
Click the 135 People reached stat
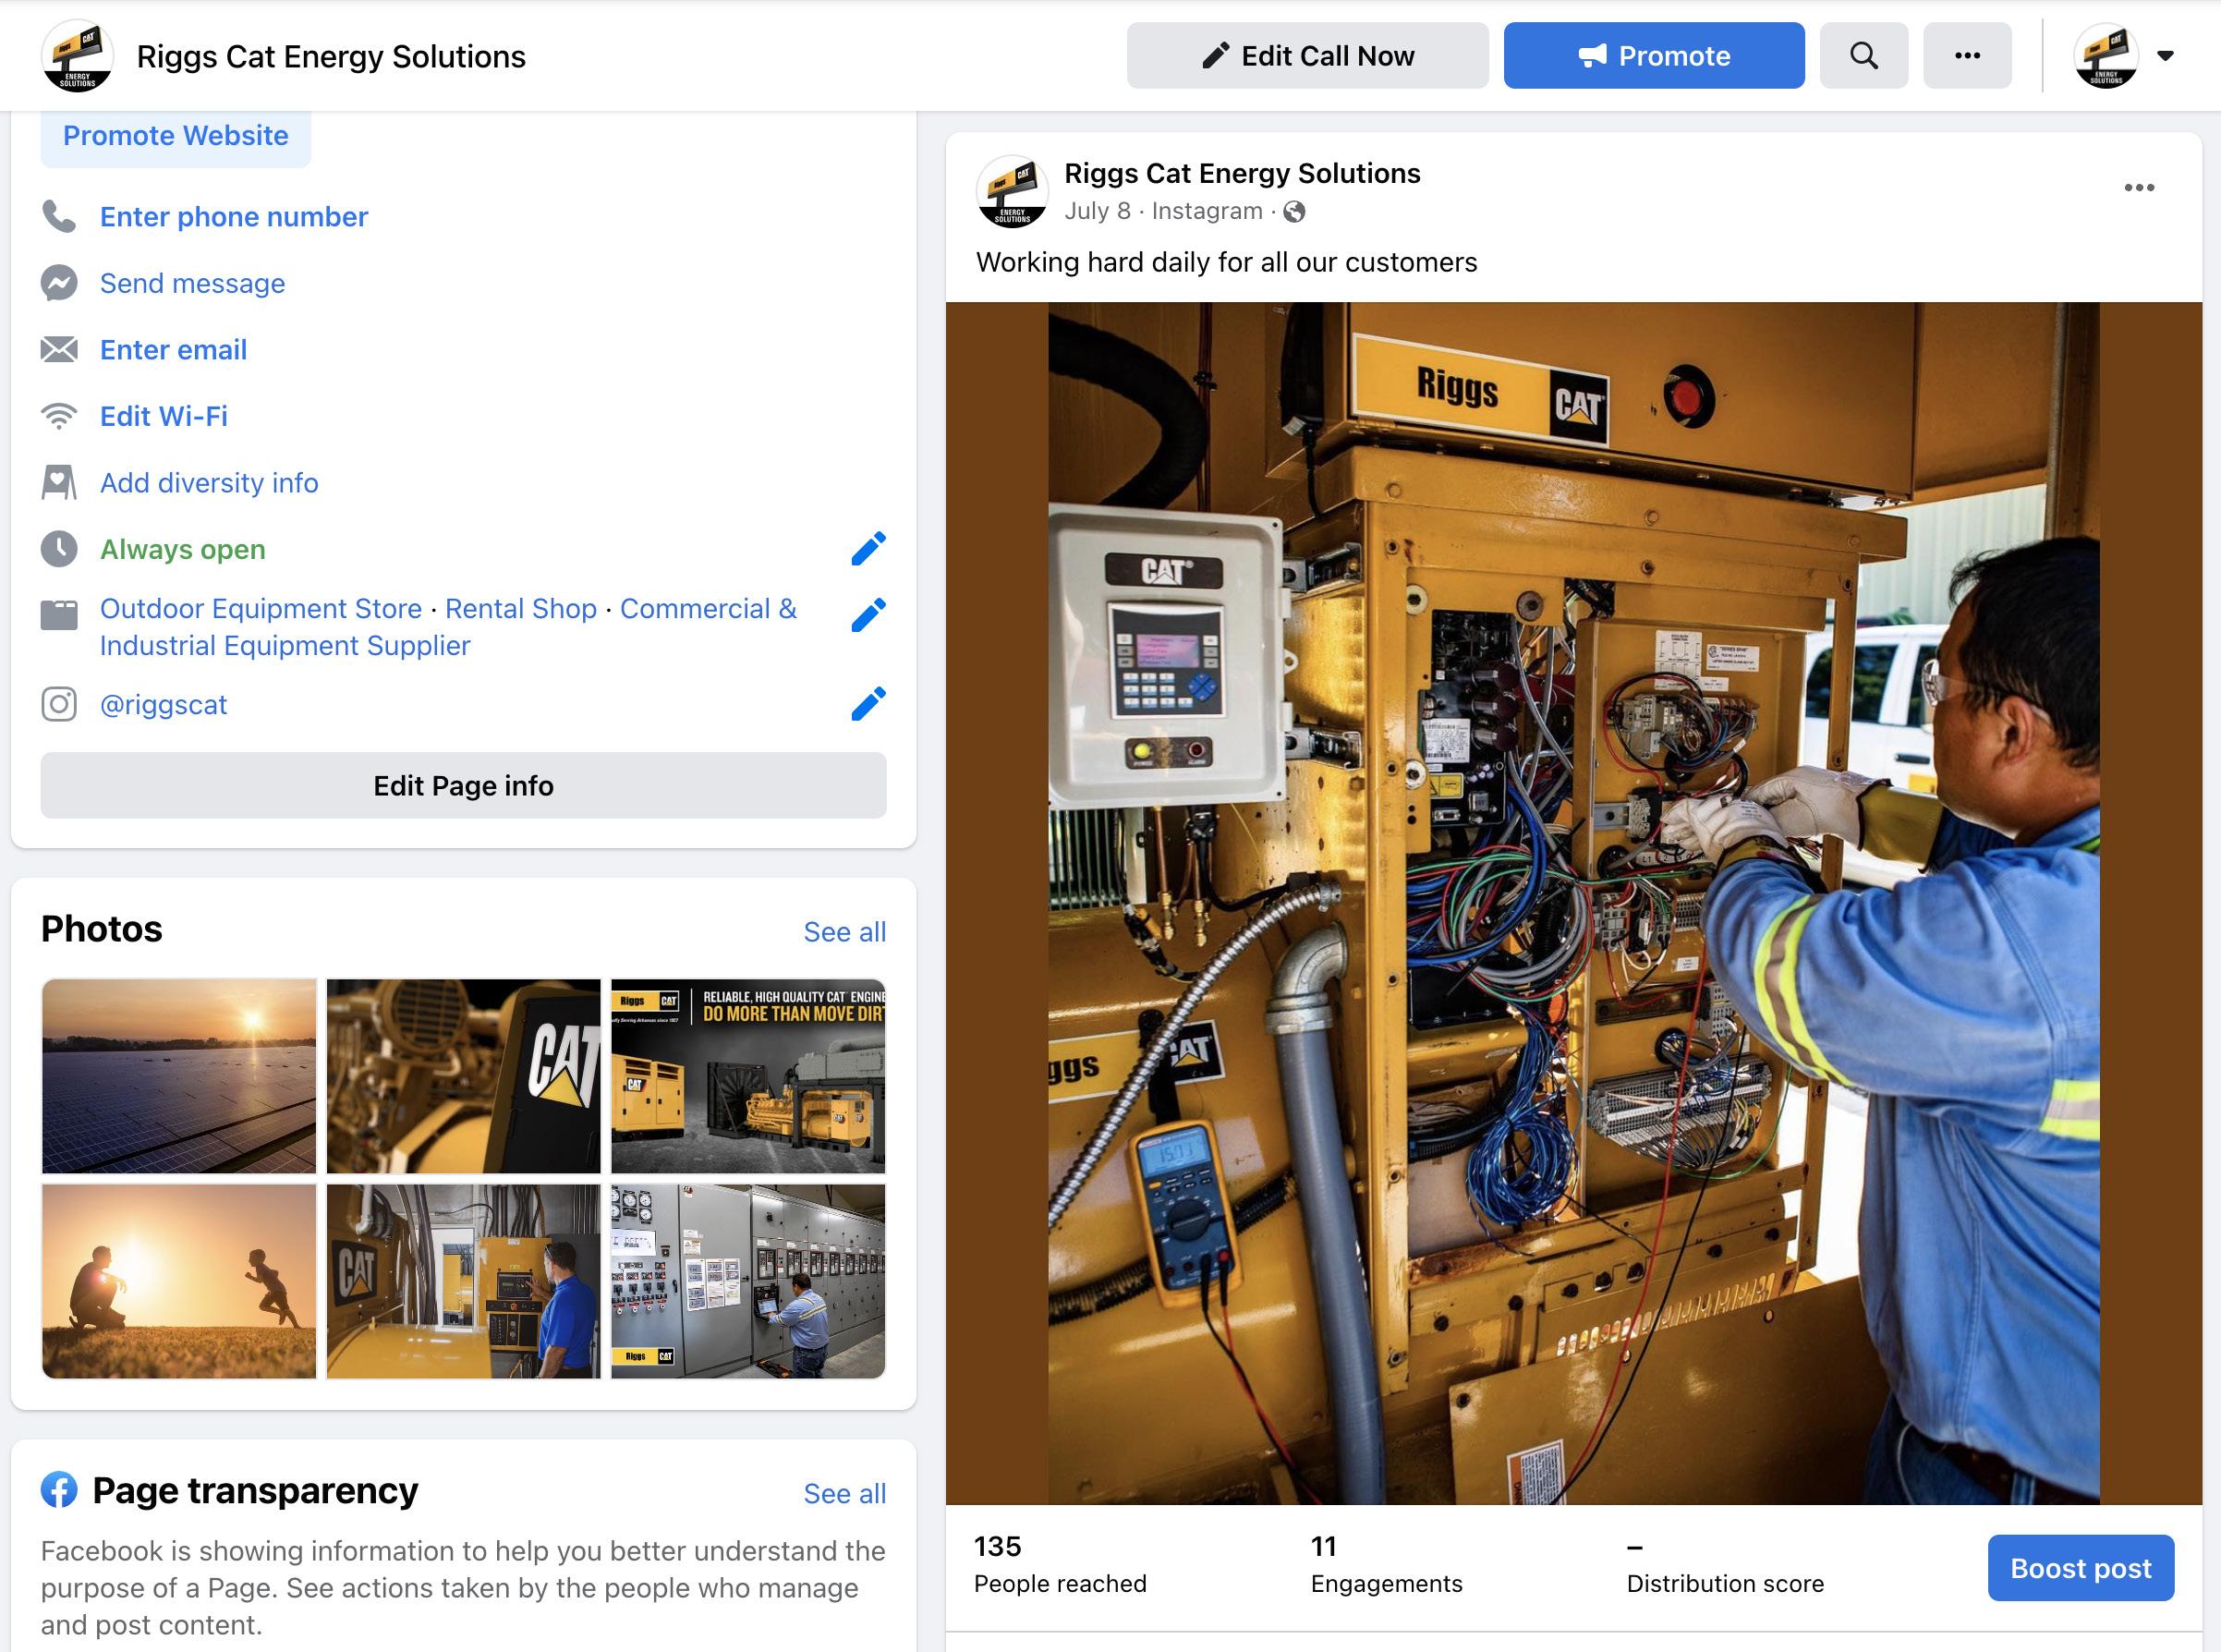(x=1060, y=1565)
